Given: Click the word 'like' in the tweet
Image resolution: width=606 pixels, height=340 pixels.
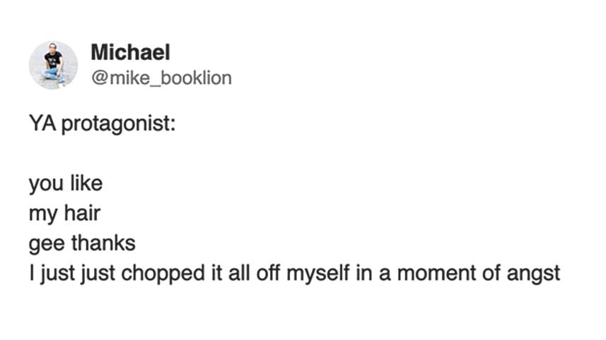Looking at the screenshot, I should click(88, 183).
